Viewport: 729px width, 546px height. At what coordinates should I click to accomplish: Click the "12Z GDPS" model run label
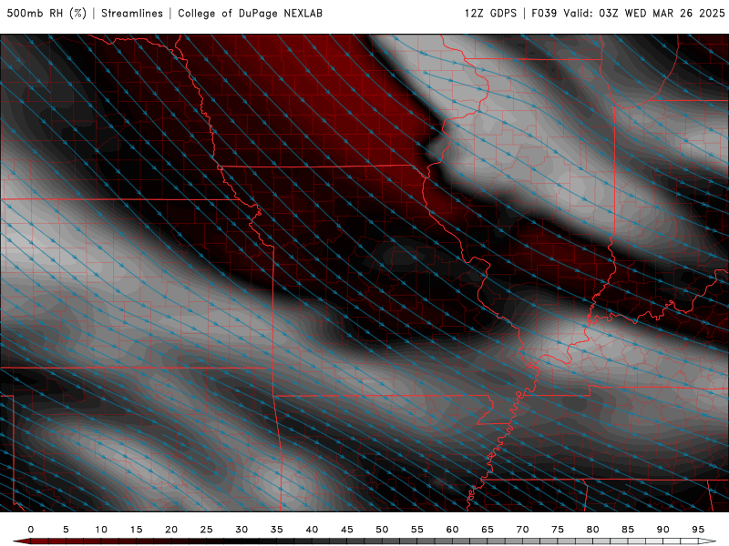[490, 14]
